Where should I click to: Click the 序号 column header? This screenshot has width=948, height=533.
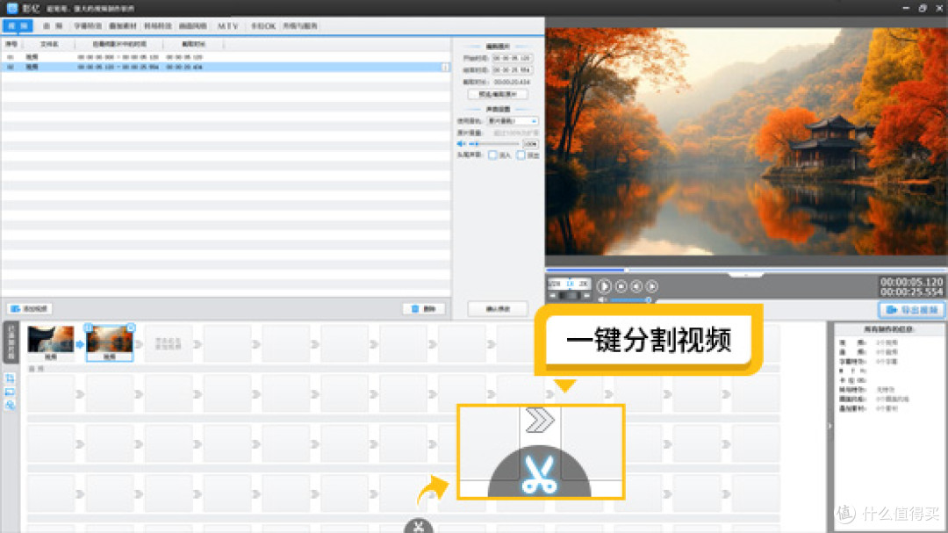point(11,44)
